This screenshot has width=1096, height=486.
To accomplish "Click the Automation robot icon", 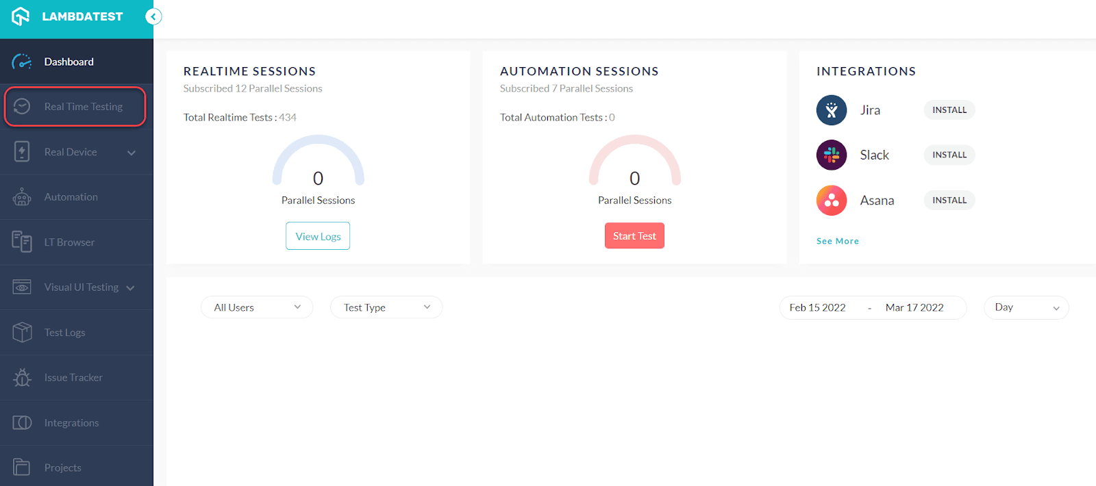I will pyautogui.click(x=22, y=197).
